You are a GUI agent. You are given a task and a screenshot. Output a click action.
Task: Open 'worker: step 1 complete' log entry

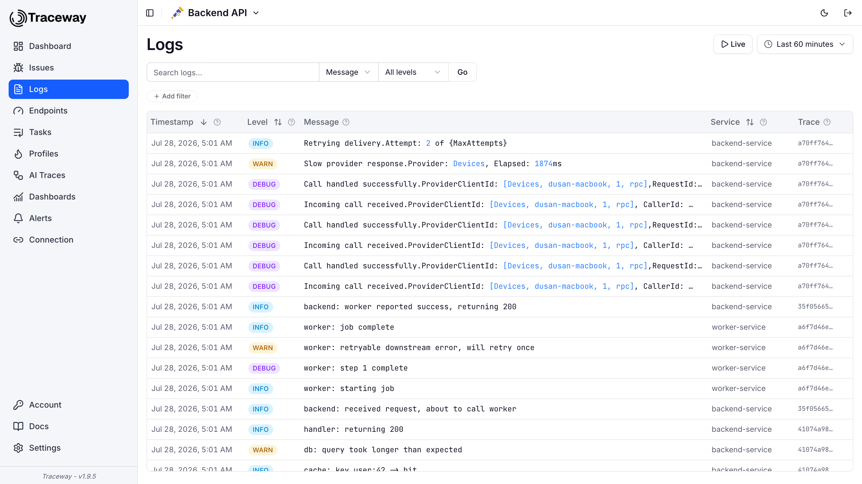click(x=500, y=368)
